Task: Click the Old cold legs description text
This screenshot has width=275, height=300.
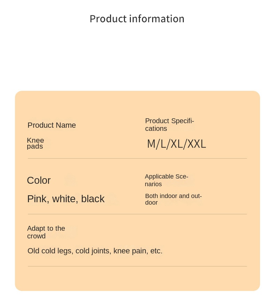Action: click(x=95, y=251)
